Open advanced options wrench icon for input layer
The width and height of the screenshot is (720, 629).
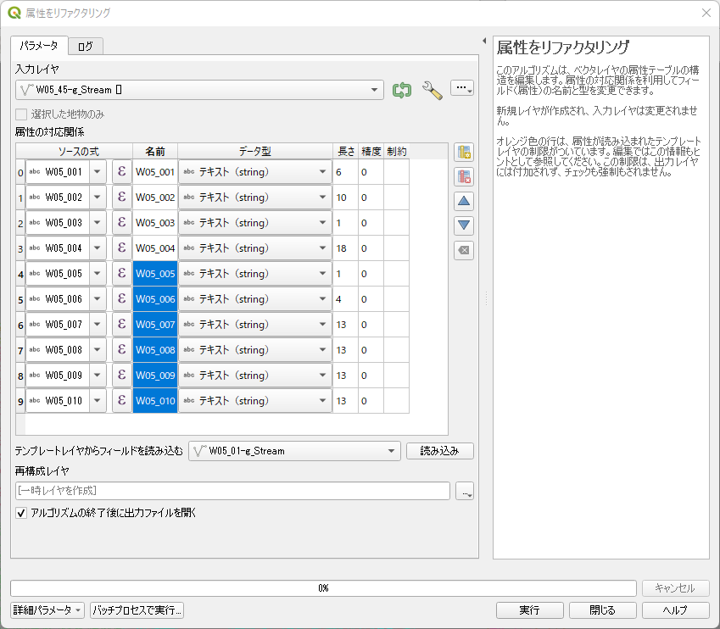[433, 90]
